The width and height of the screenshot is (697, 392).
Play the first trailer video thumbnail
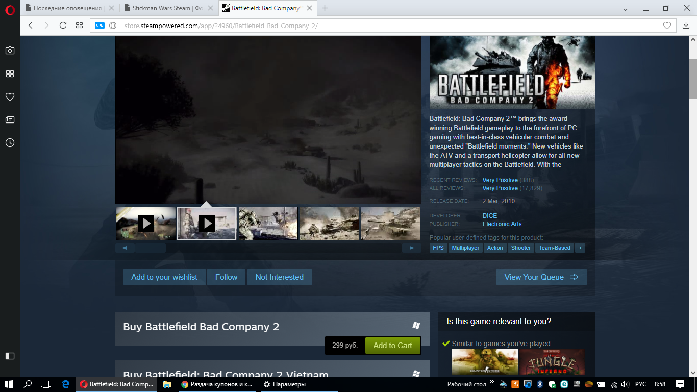pyautogui.click(x=145, y=223)
